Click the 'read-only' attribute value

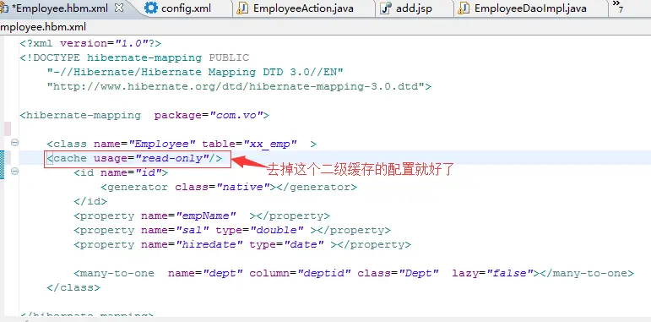[175, 158]
